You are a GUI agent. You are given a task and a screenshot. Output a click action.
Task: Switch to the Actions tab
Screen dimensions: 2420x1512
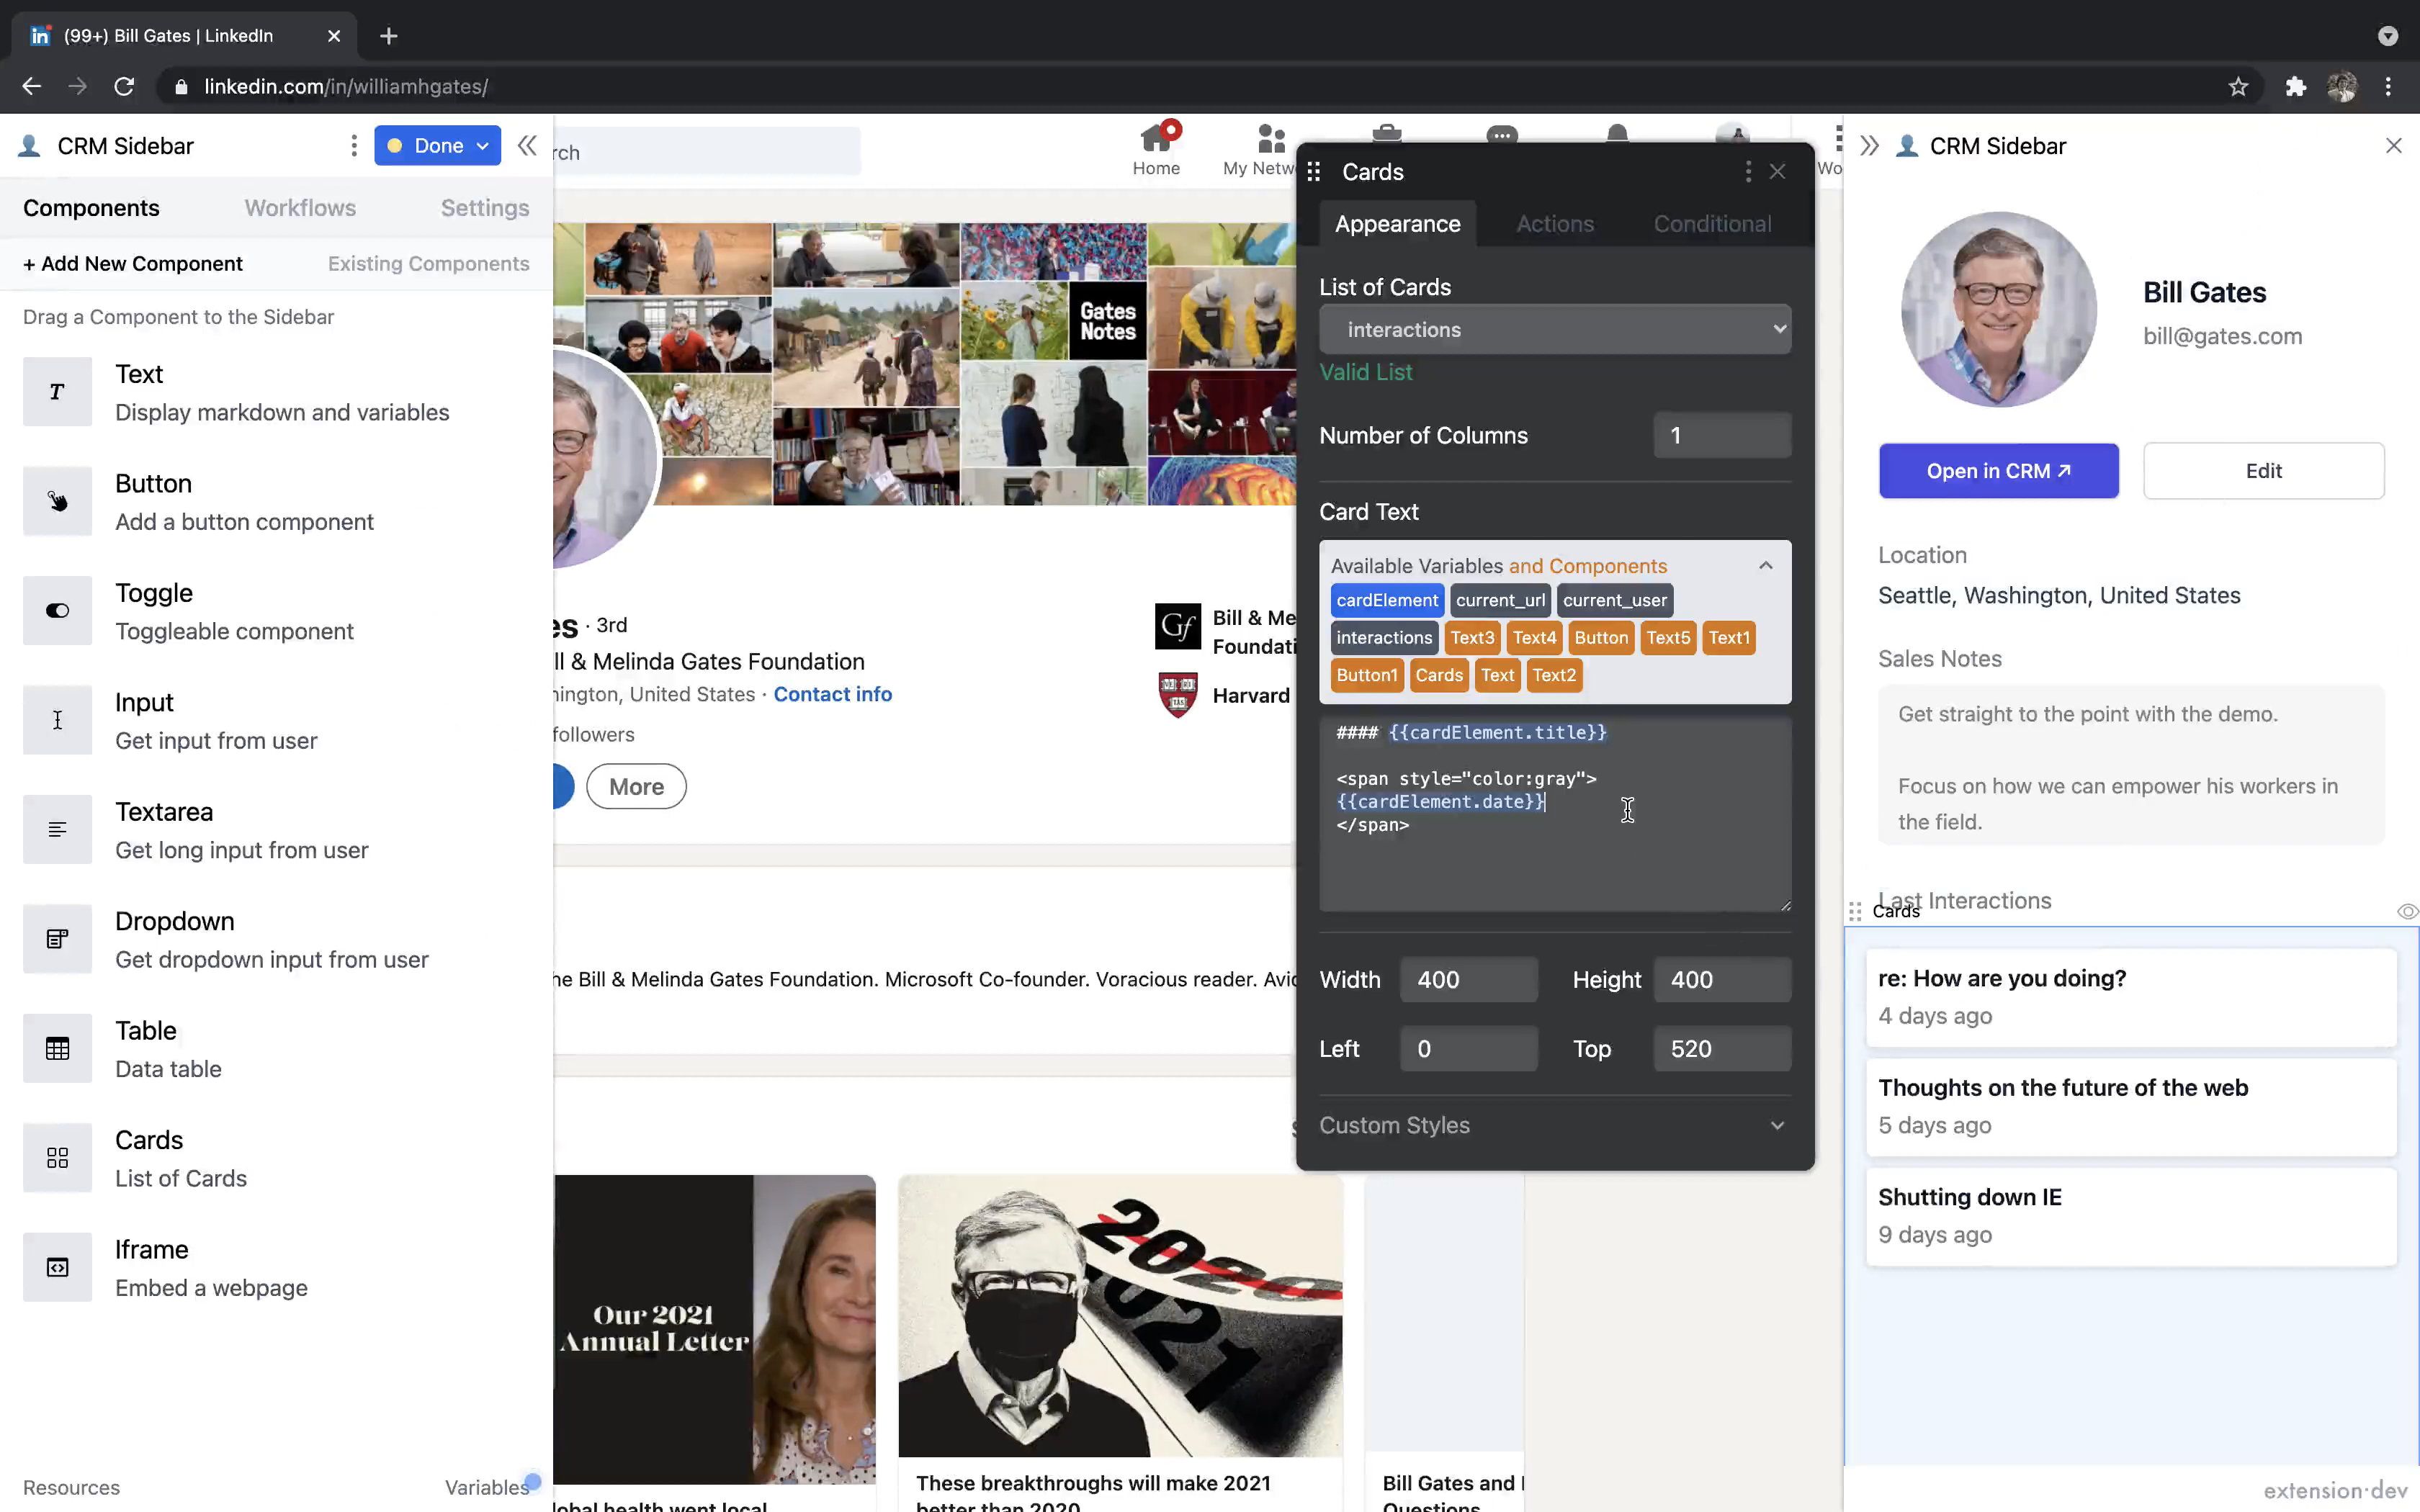click(1555, 224)
